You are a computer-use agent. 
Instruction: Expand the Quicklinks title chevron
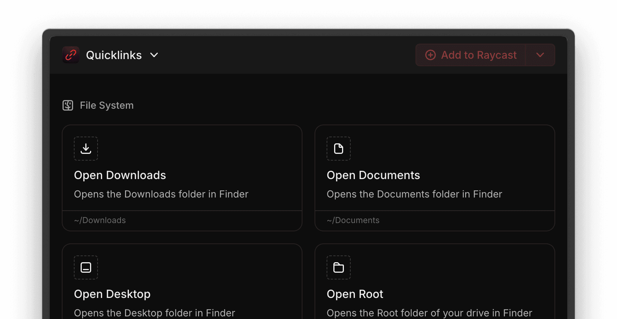tap(154, 55)
